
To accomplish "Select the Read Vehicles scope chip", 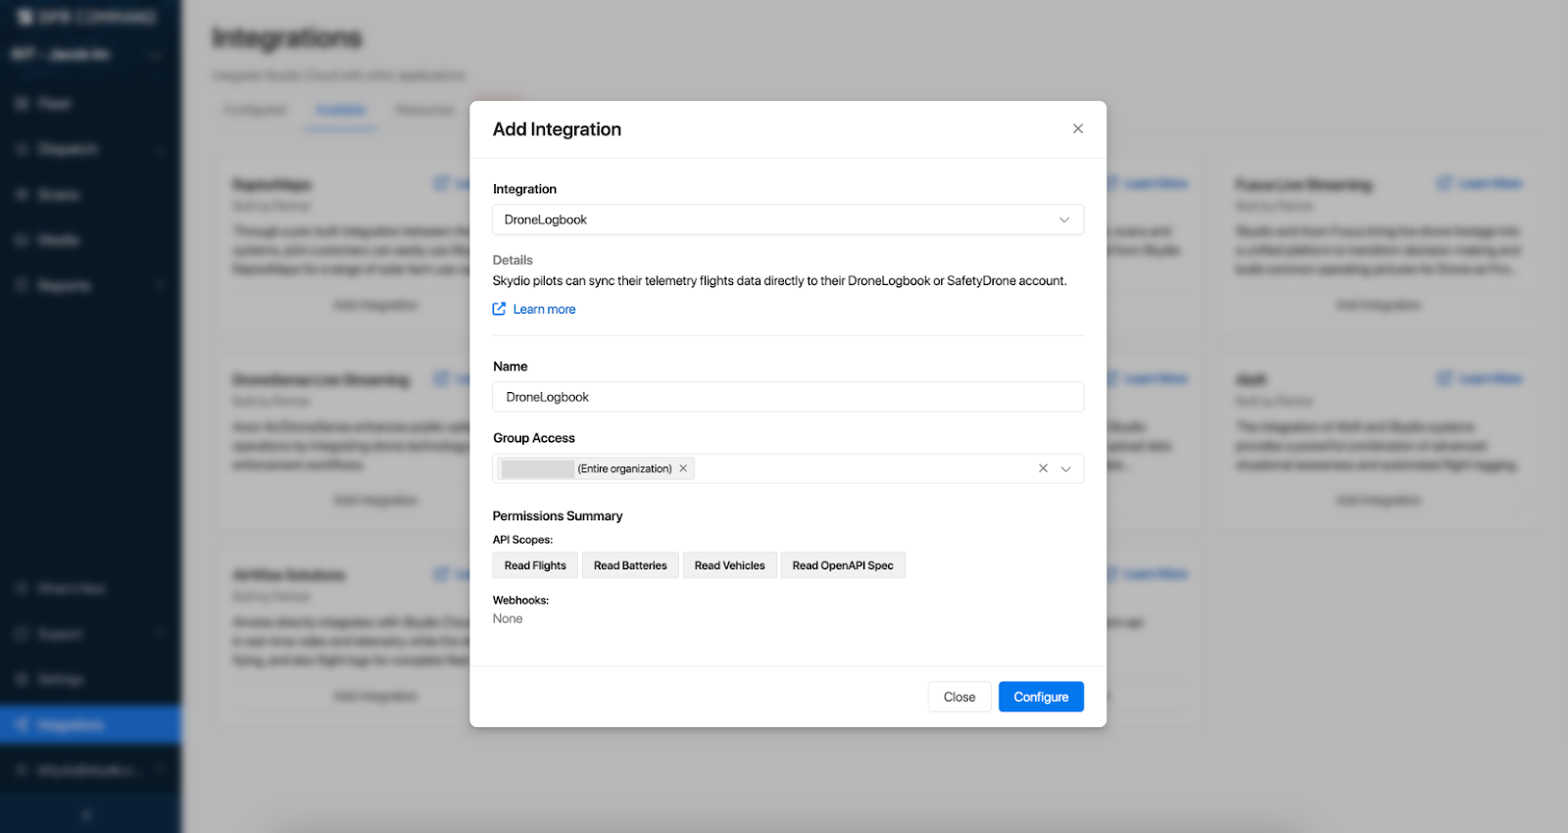I will pyautogui.click(x=729, y=565).
